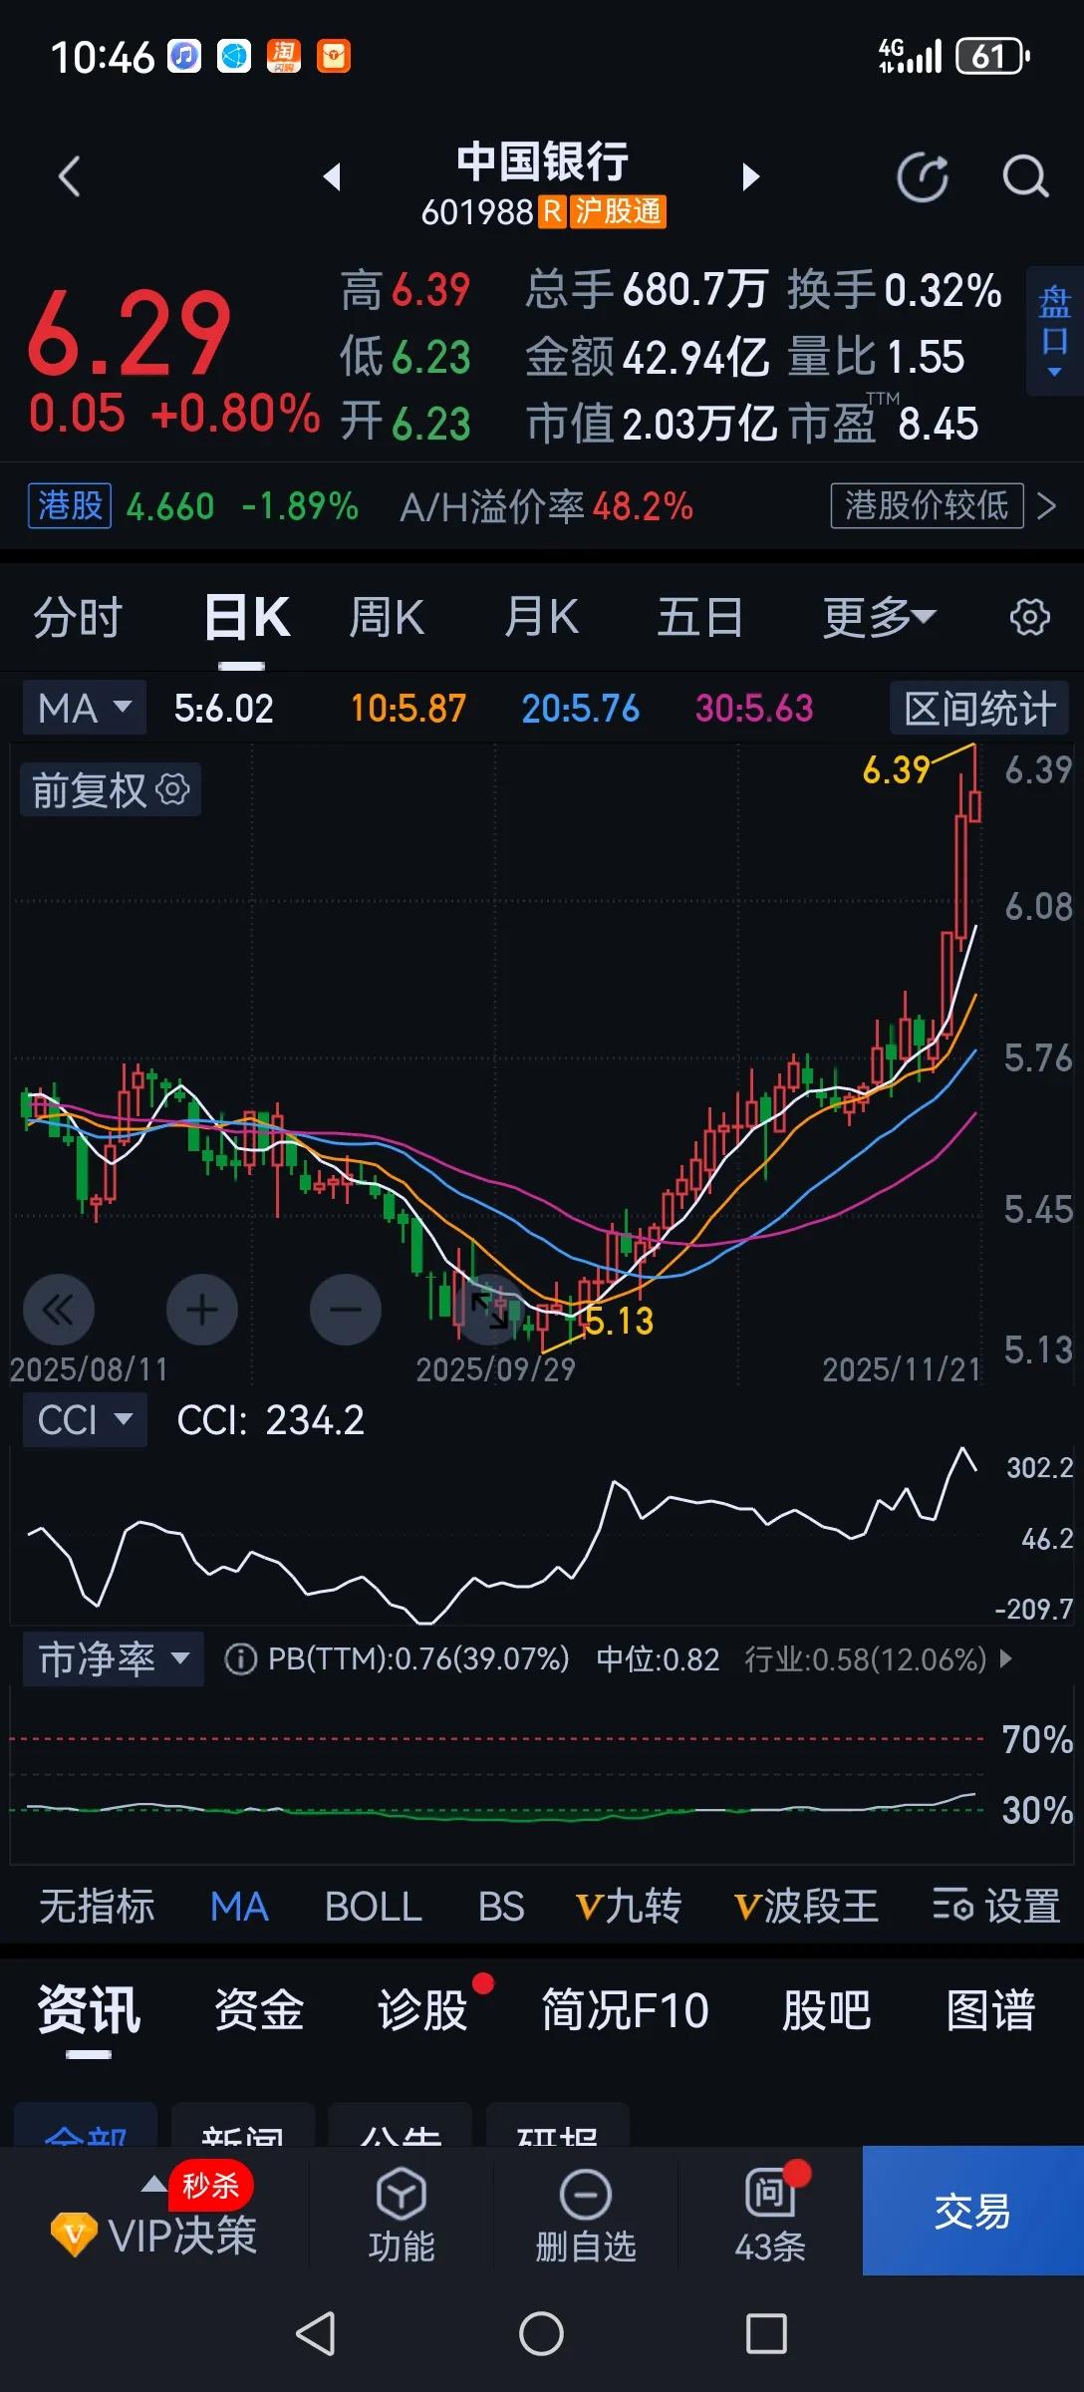Tap current price 6.29
The width and height of the screenshot is (1084, 2392).
(x=130, y=332)
